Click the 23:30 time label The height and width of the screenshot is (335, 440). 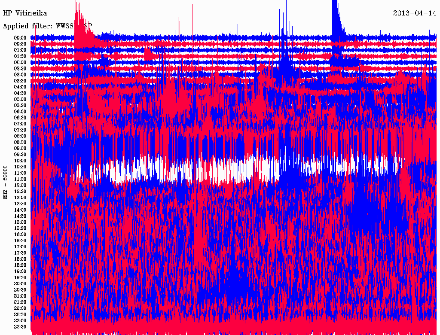click(20, 327)
